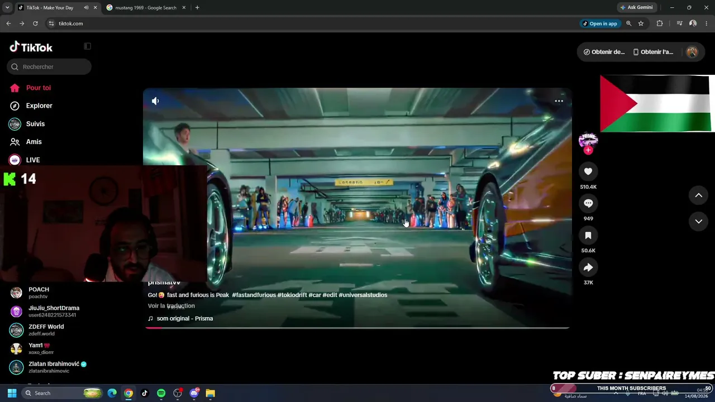Reload the TikTok page

(x=35, y=23)
